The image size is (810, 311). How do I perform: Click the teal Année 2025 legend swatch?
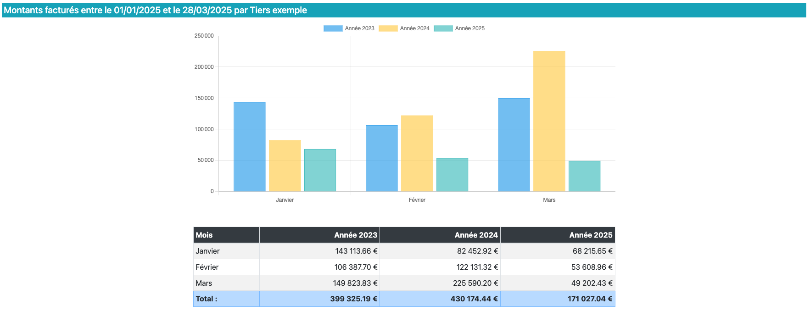(443, 28)
